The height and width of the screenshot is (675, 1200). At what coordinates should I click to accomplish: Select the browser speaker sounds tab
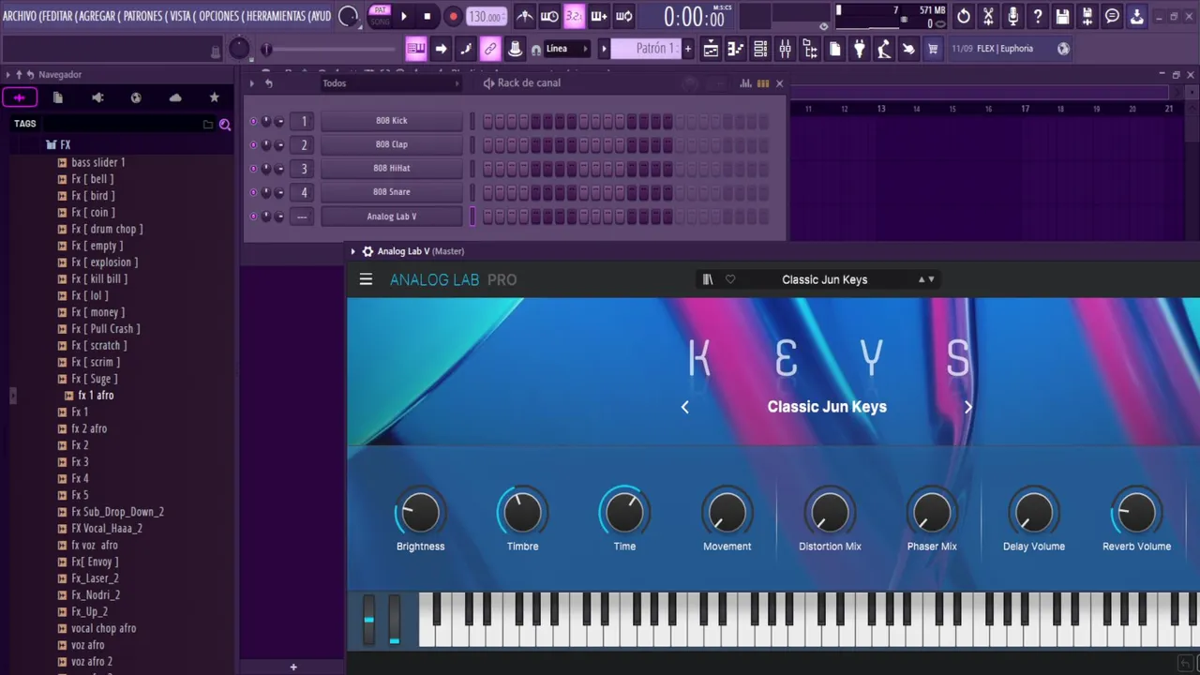pyautogui.click(x=97, y=97)
